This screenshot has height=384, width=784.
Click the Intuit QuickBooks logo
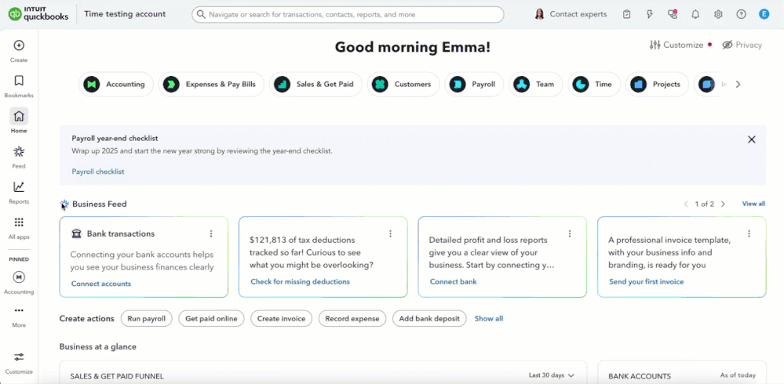click(38, 14)
